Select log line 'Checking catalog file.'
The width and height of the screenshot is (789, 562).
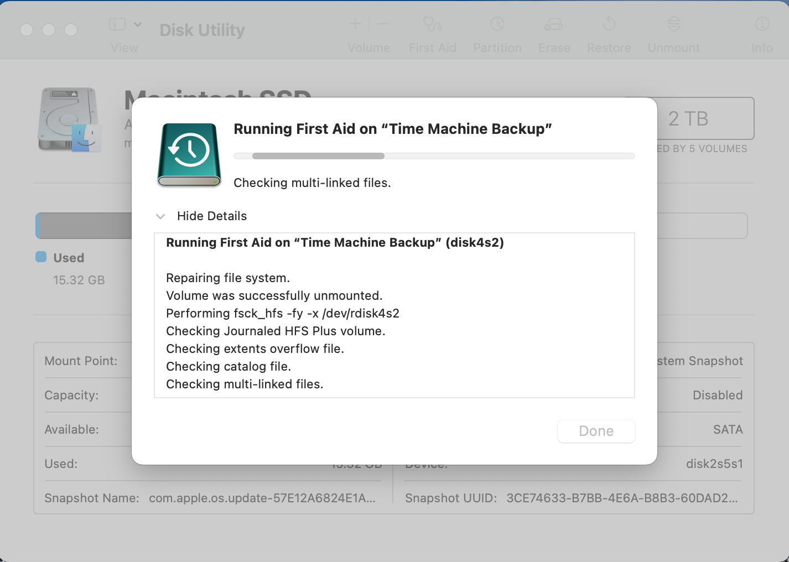coord(229,367)
